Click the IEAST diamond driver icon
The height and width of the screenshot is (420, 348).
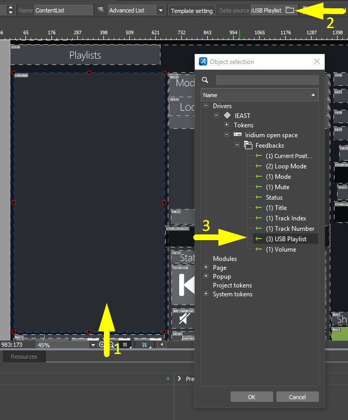pos(226,115)
